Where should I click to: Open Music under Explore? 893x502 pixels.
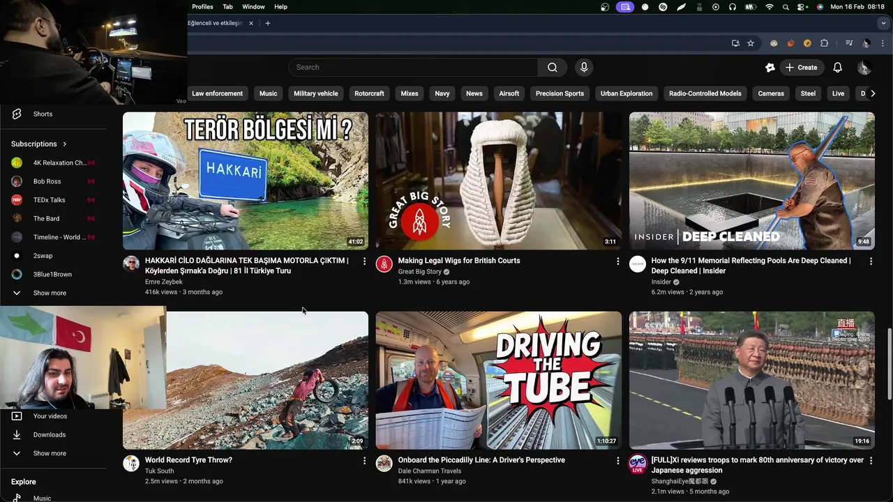(x=42, y=498)
